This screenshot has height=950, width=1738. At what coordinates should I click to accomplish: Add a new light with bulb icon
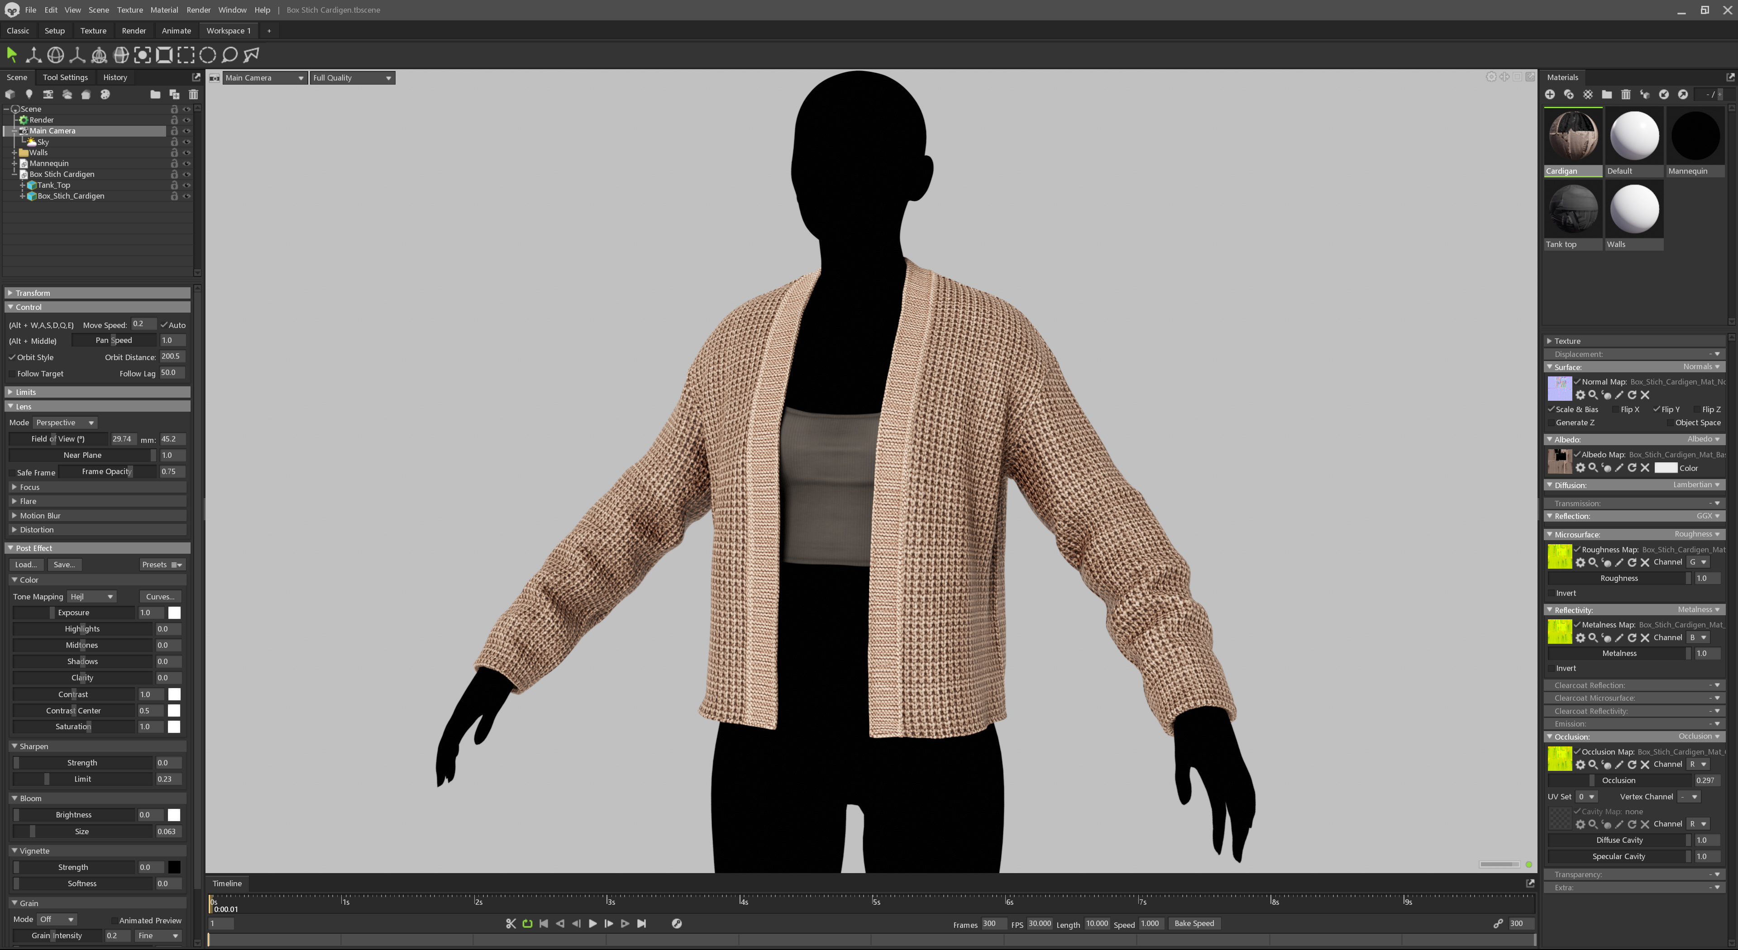click(29, 95)
